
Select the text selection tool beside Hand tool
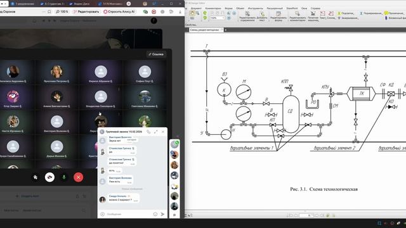(197, 13)
